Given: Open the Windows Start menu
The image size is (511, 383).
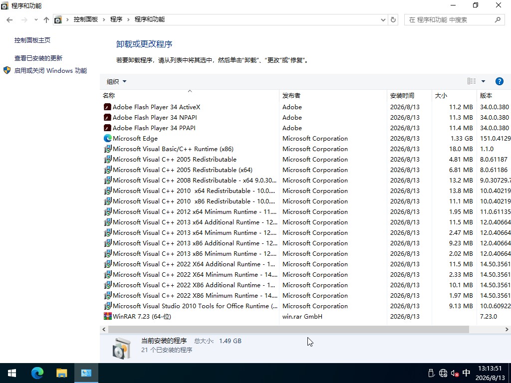Looking at the screenshot, I should [12, 373].
